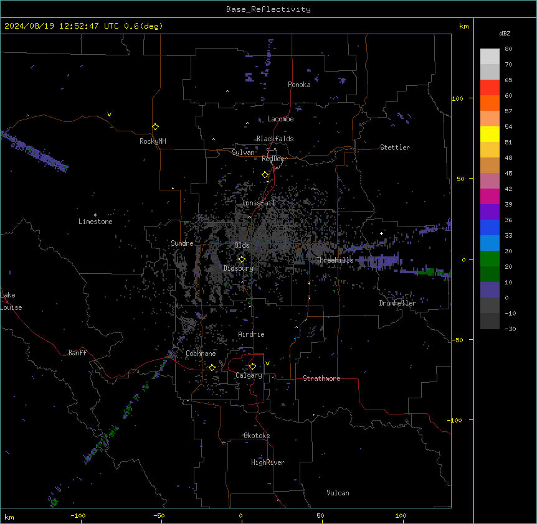Click the km unit label at bottom-left
The image size is (537, 524).
tap(9, 517)
